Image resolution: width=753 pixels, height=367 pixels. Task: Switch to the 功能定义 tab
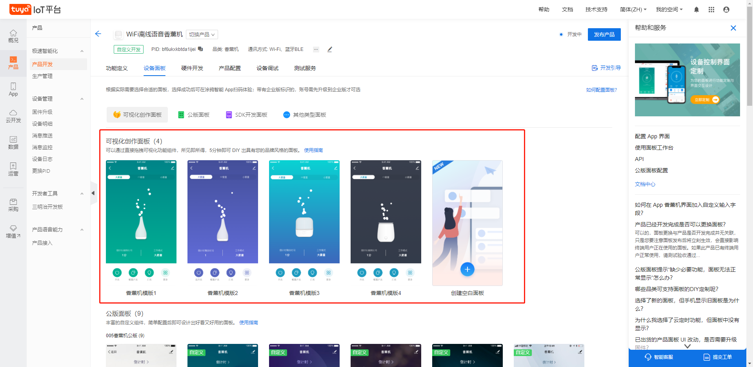117,68
